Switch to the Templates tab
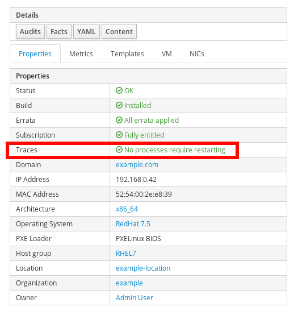The image size is (298, 315). click(127, 53)
